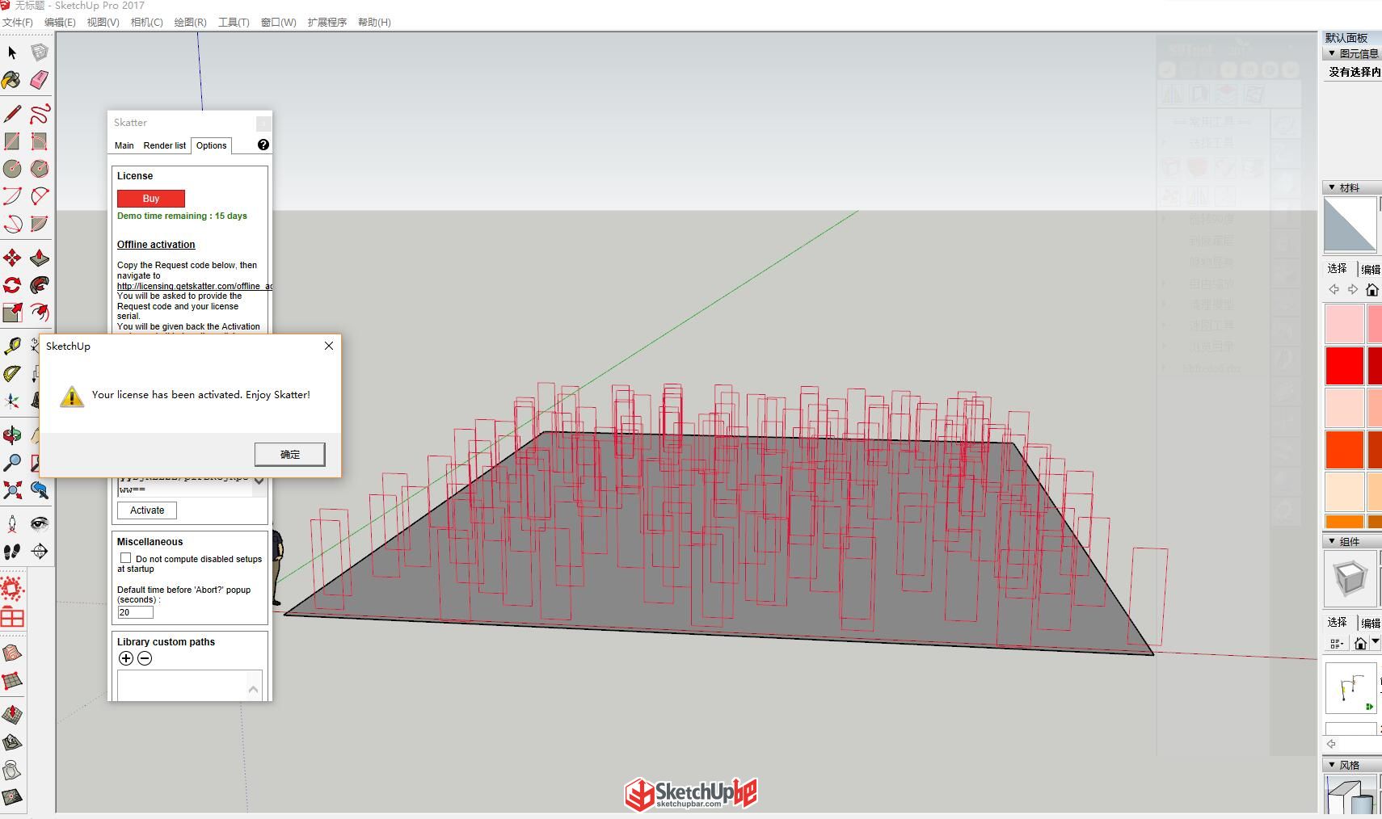Viewport: 1382px width, 819px height.
Task: Select the Follow Me tool
Action: tap(40, 285)
